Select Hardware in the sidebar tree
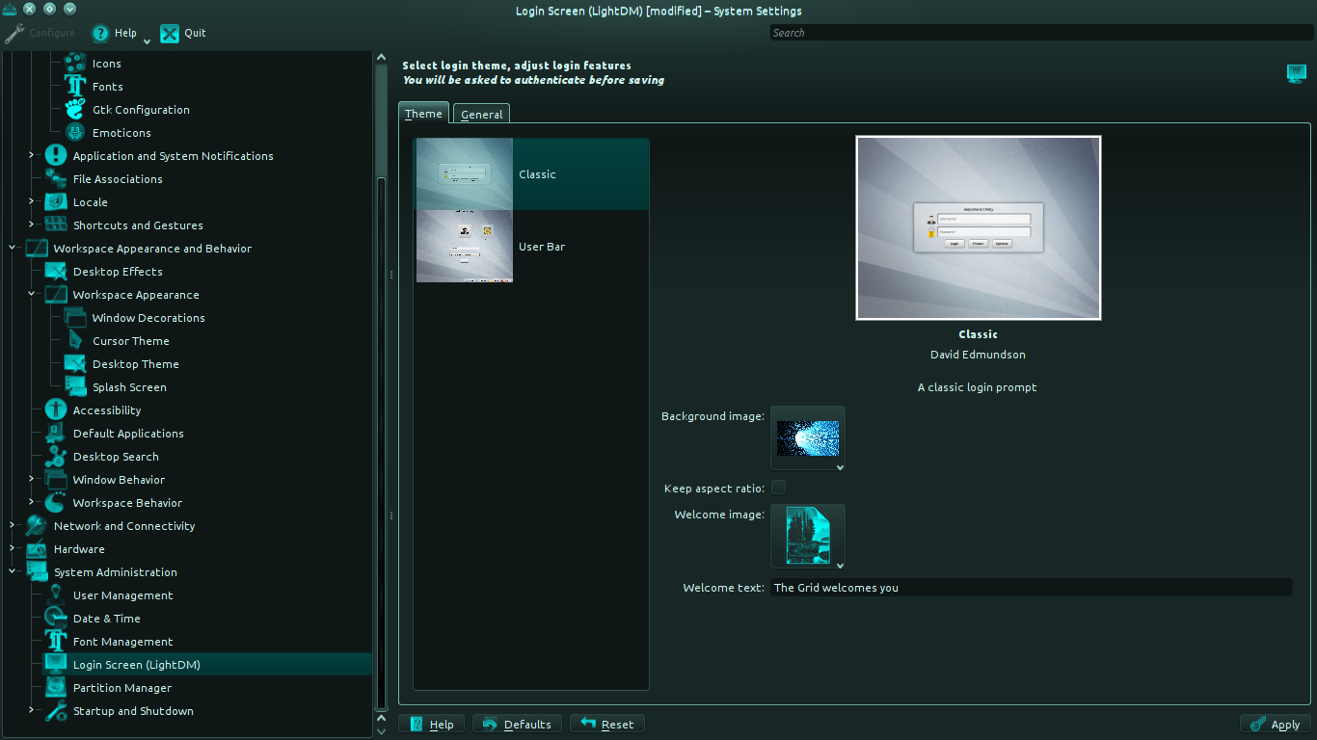This screenshot has width=1317, height=740. 79,549
